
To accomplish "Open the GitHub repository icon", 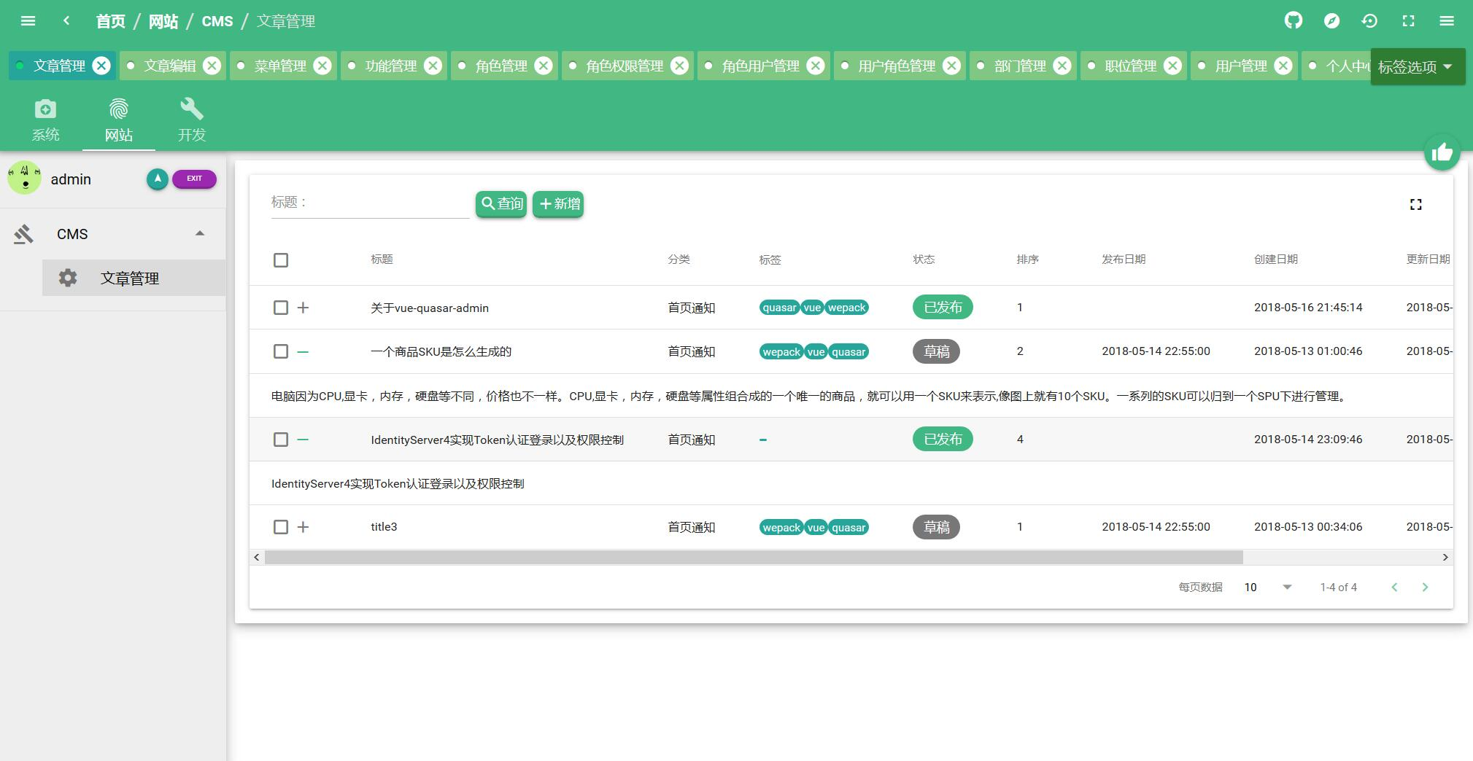I will click(1294, 20).
